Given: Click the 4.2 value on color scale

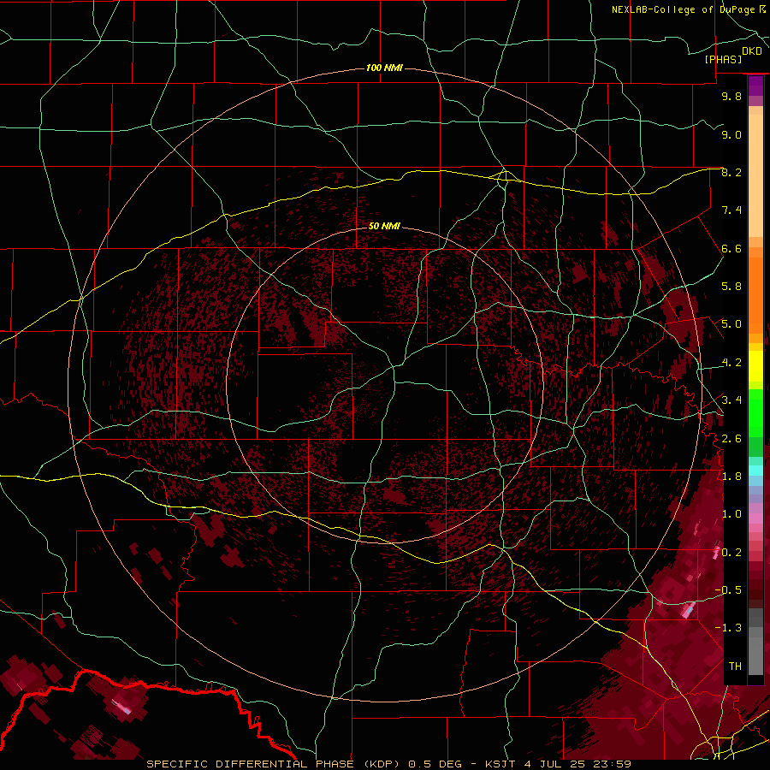Looking at the screenshot, I should coord(731,363).
